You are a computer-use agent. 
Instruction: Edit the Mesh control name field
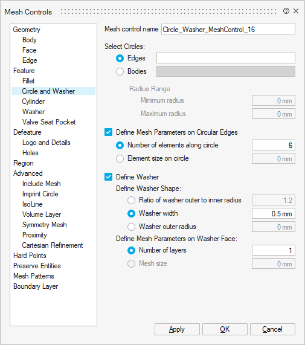tap(228, 29)
